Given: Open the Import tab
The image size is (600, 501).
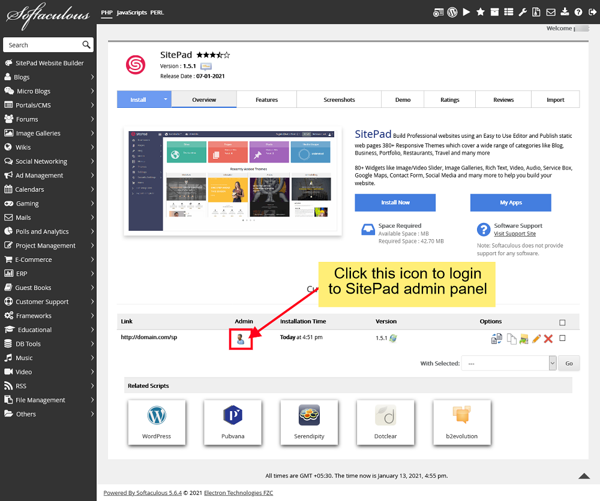Looking at the screenshot, I should (555, 99).
